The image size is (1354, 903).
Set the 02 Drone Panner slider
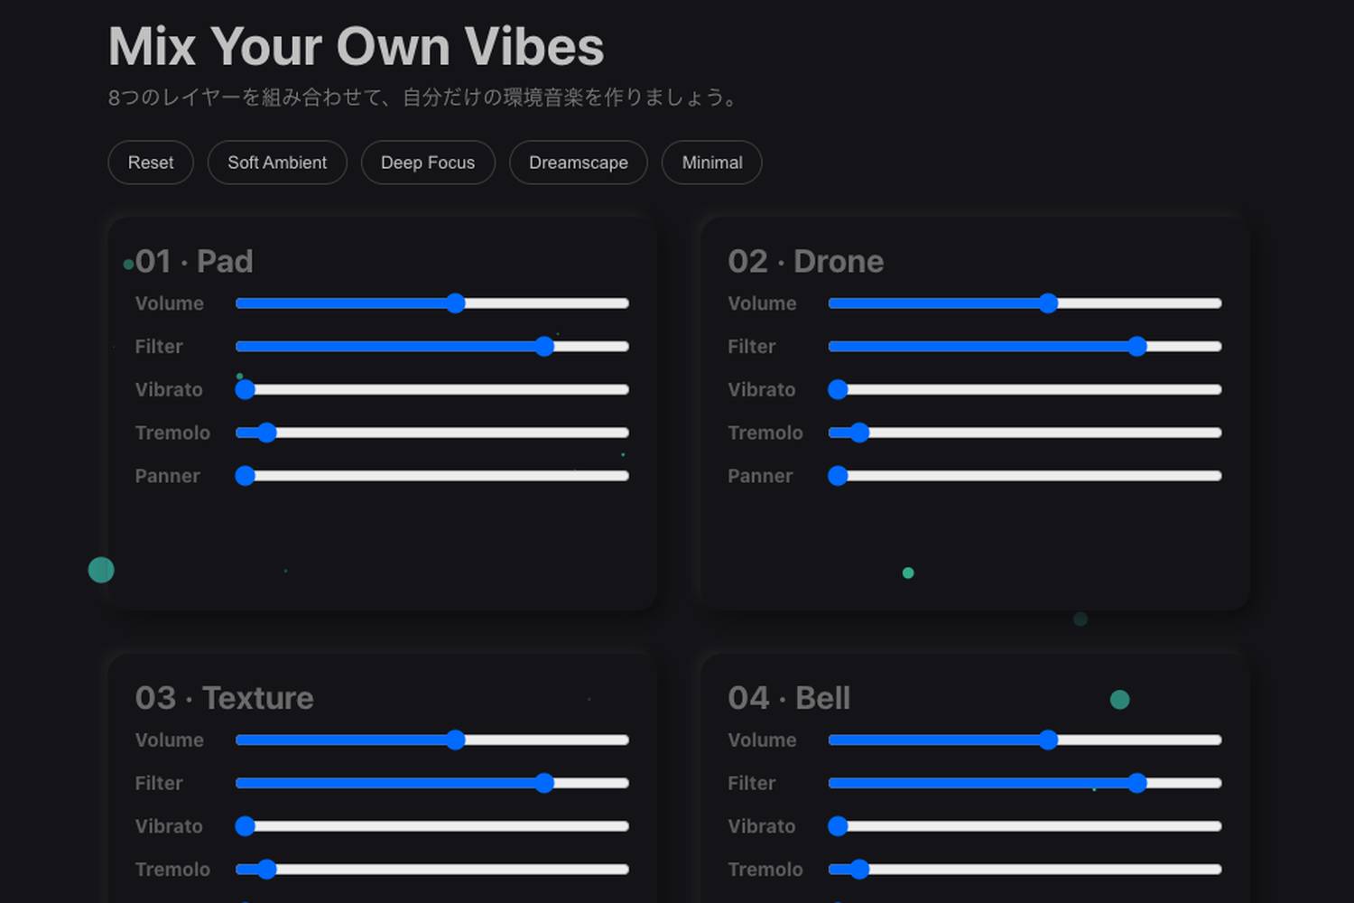click(x=1025, y=476)
